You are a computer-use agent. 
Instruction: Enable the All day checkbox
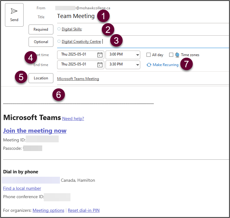148,55
